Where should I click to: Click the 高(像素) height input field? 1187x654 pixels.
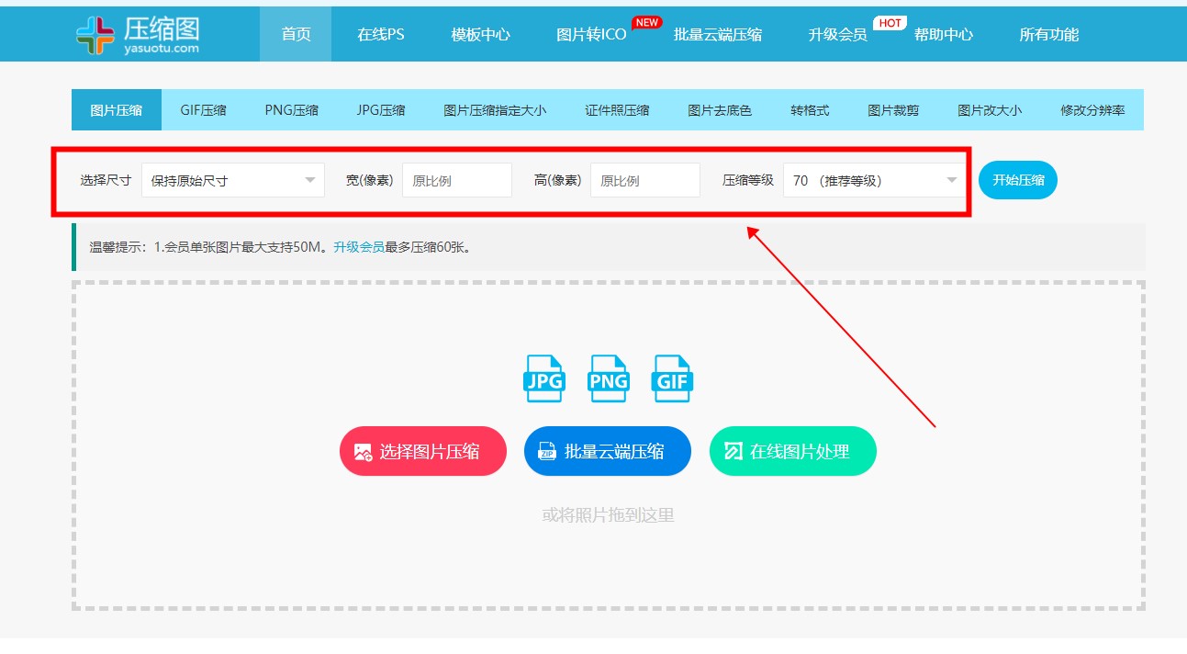644,181
